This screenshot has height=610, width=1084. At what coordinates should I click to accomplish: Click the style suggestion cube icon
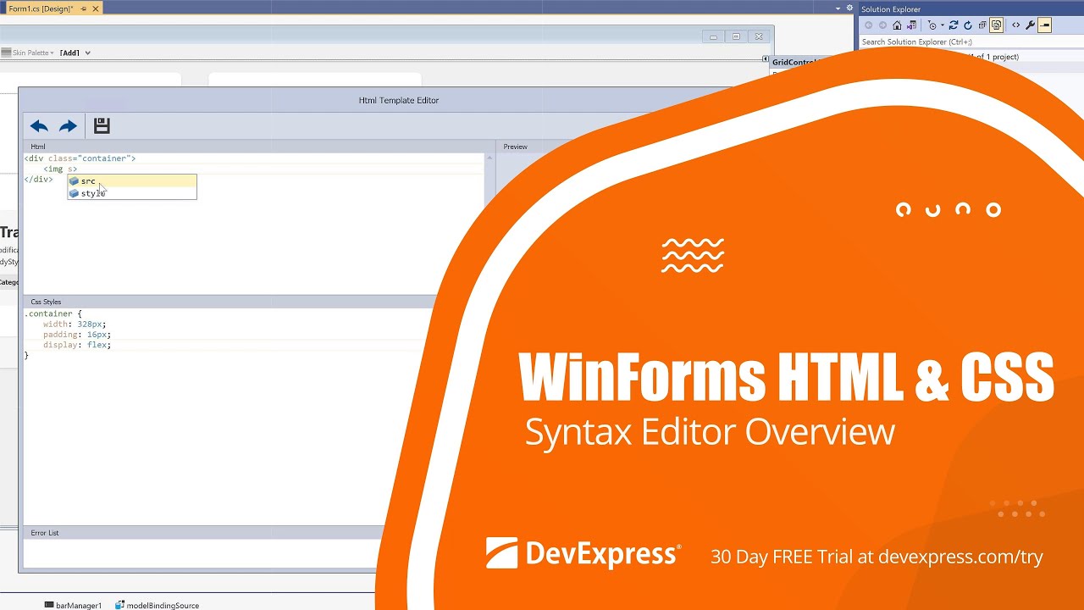pyautogui.click(x=74, y=193)
